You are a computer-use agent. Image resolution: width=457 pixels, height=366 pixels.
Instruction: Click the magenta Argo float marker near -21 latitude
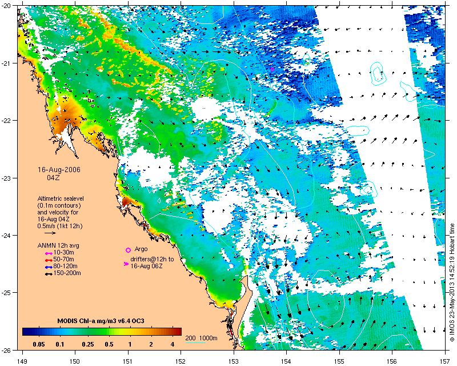272,69
